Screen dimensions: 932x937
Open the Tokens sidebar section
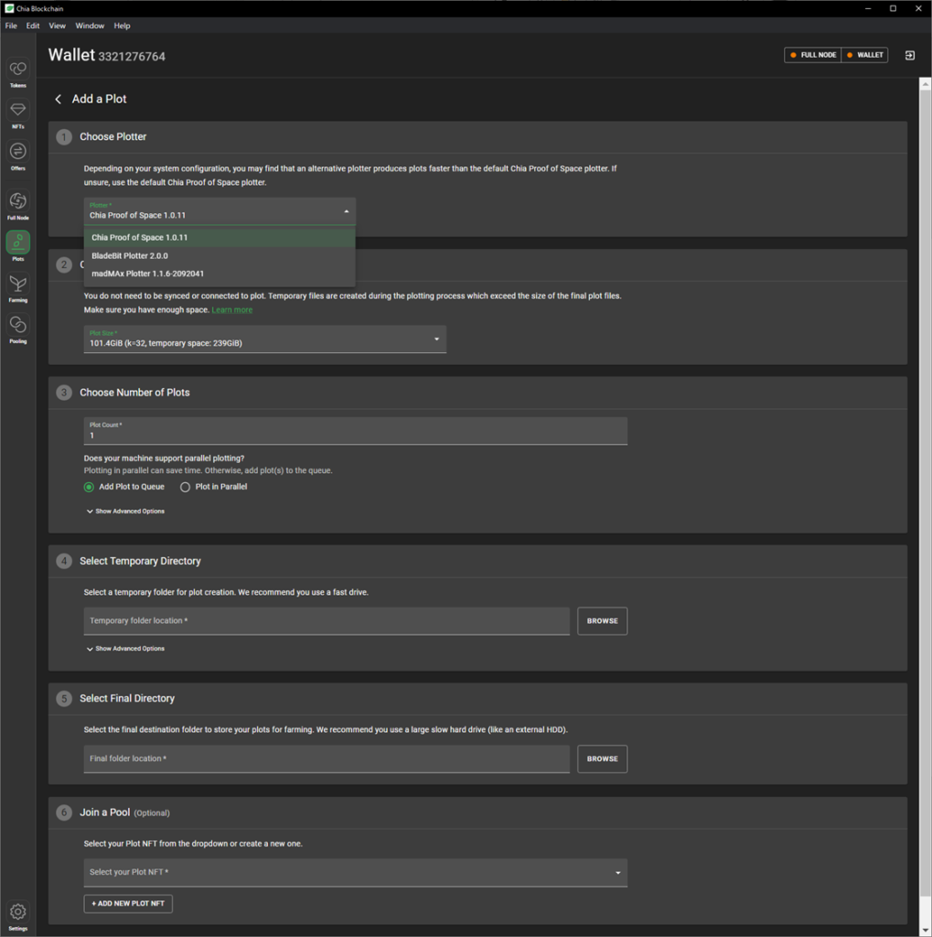[x=18, y=73]
